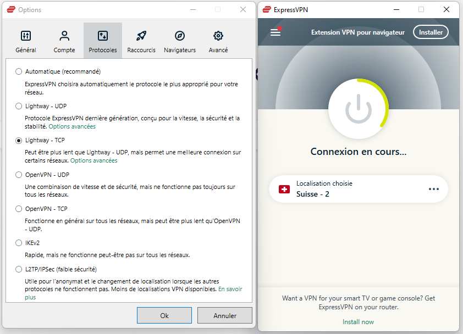Click the power connection button
The height and width of the screenshot is (334, 463).
point(358,109)
